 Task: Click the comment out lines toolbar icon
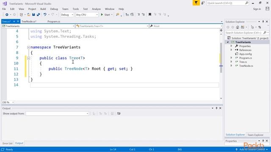(x=138, y=15)
